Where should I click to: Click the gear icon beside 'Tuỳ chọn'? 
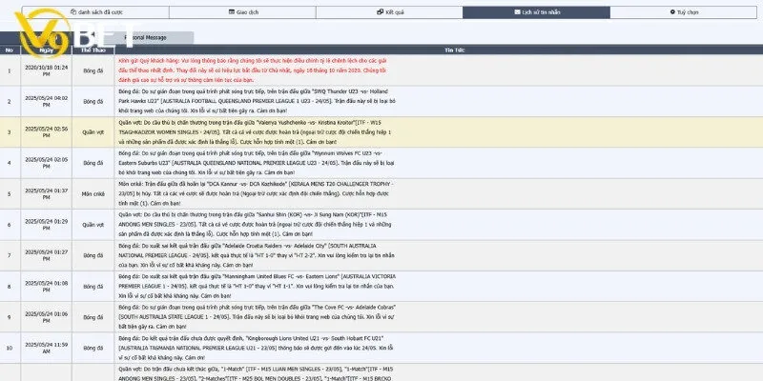coord(673,12)
